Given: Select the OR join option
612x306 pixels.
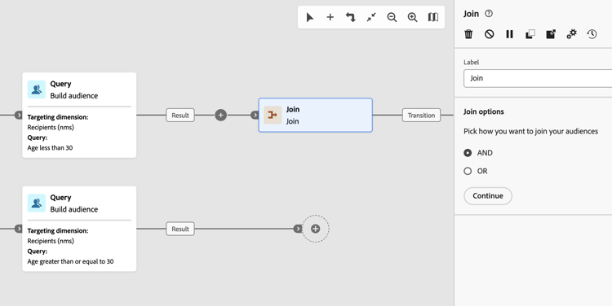Looking at the screenshot, I should click(468, 171).
